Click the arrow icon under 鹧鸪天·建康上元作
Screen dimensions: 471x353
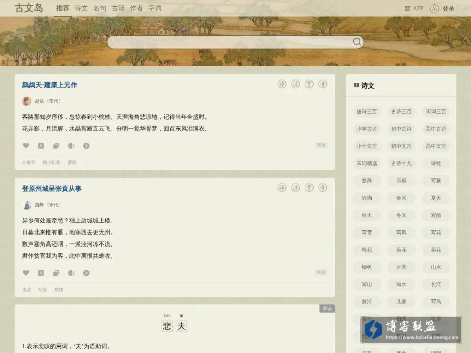(86, 146)
